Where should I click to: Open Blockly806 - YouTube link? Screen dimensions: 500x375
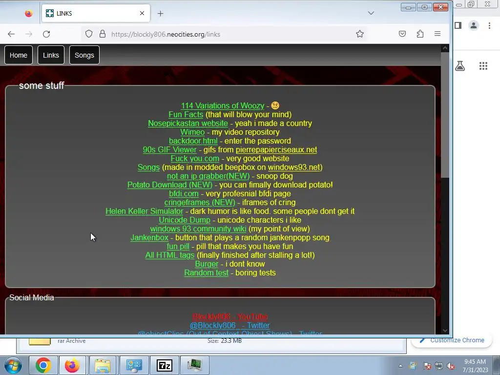[230, 316]
